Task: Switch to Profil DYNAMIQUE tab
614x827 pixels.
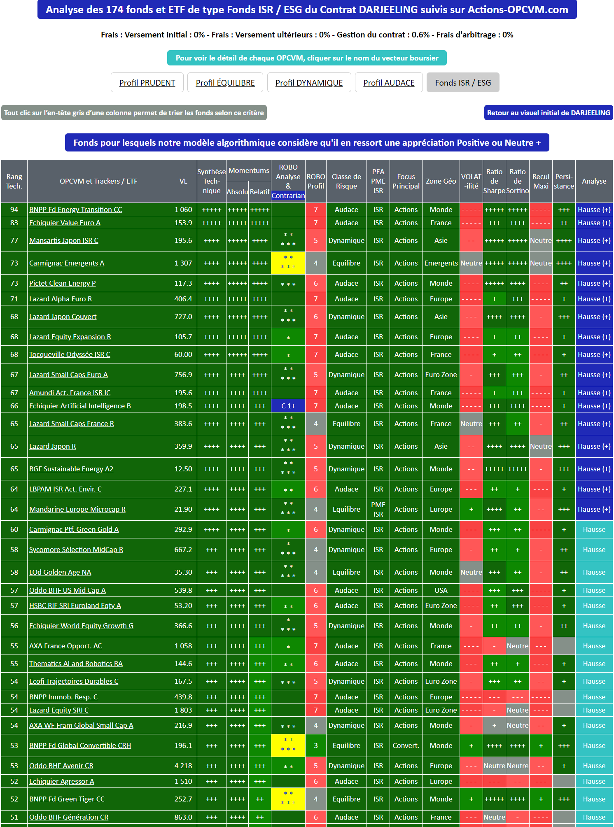Action: coord(309,83)
